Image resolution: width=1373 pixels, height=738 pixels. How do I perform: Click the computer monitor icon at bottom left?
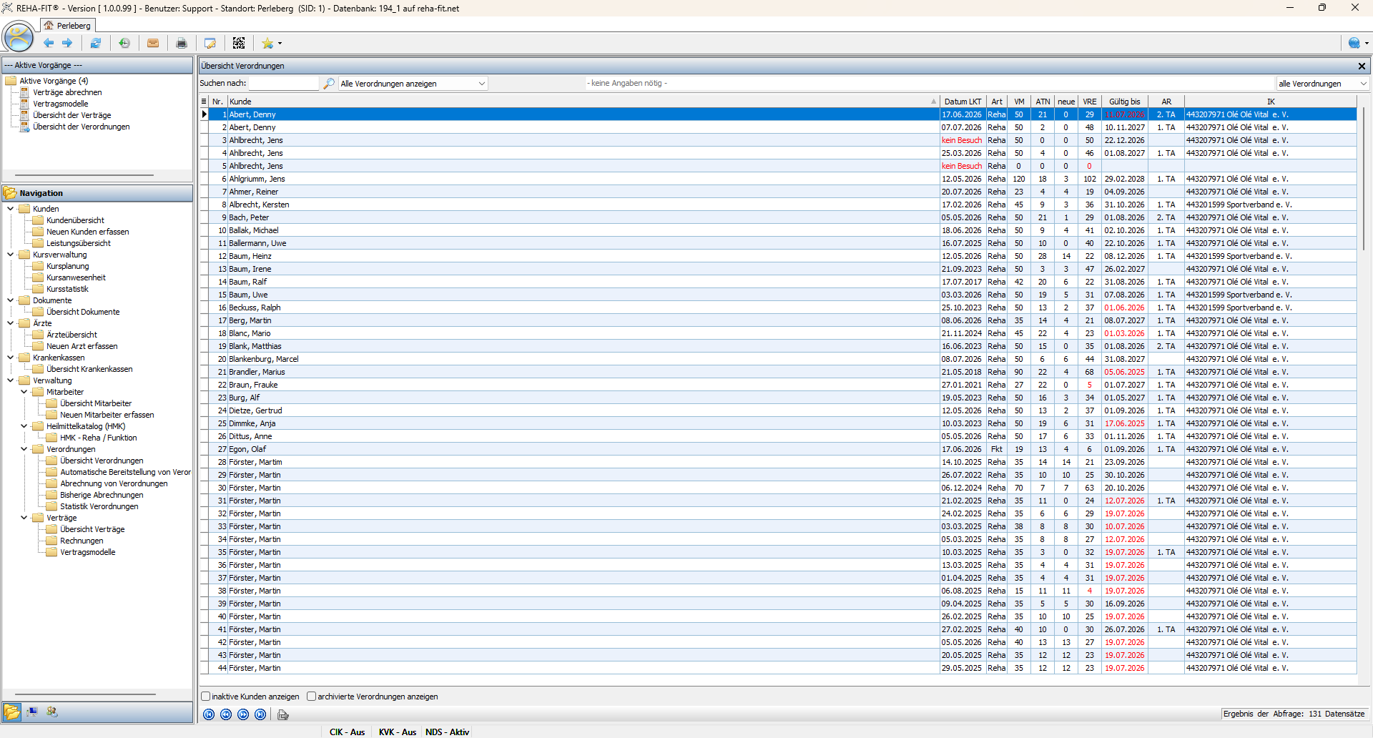tap(32, 712)
